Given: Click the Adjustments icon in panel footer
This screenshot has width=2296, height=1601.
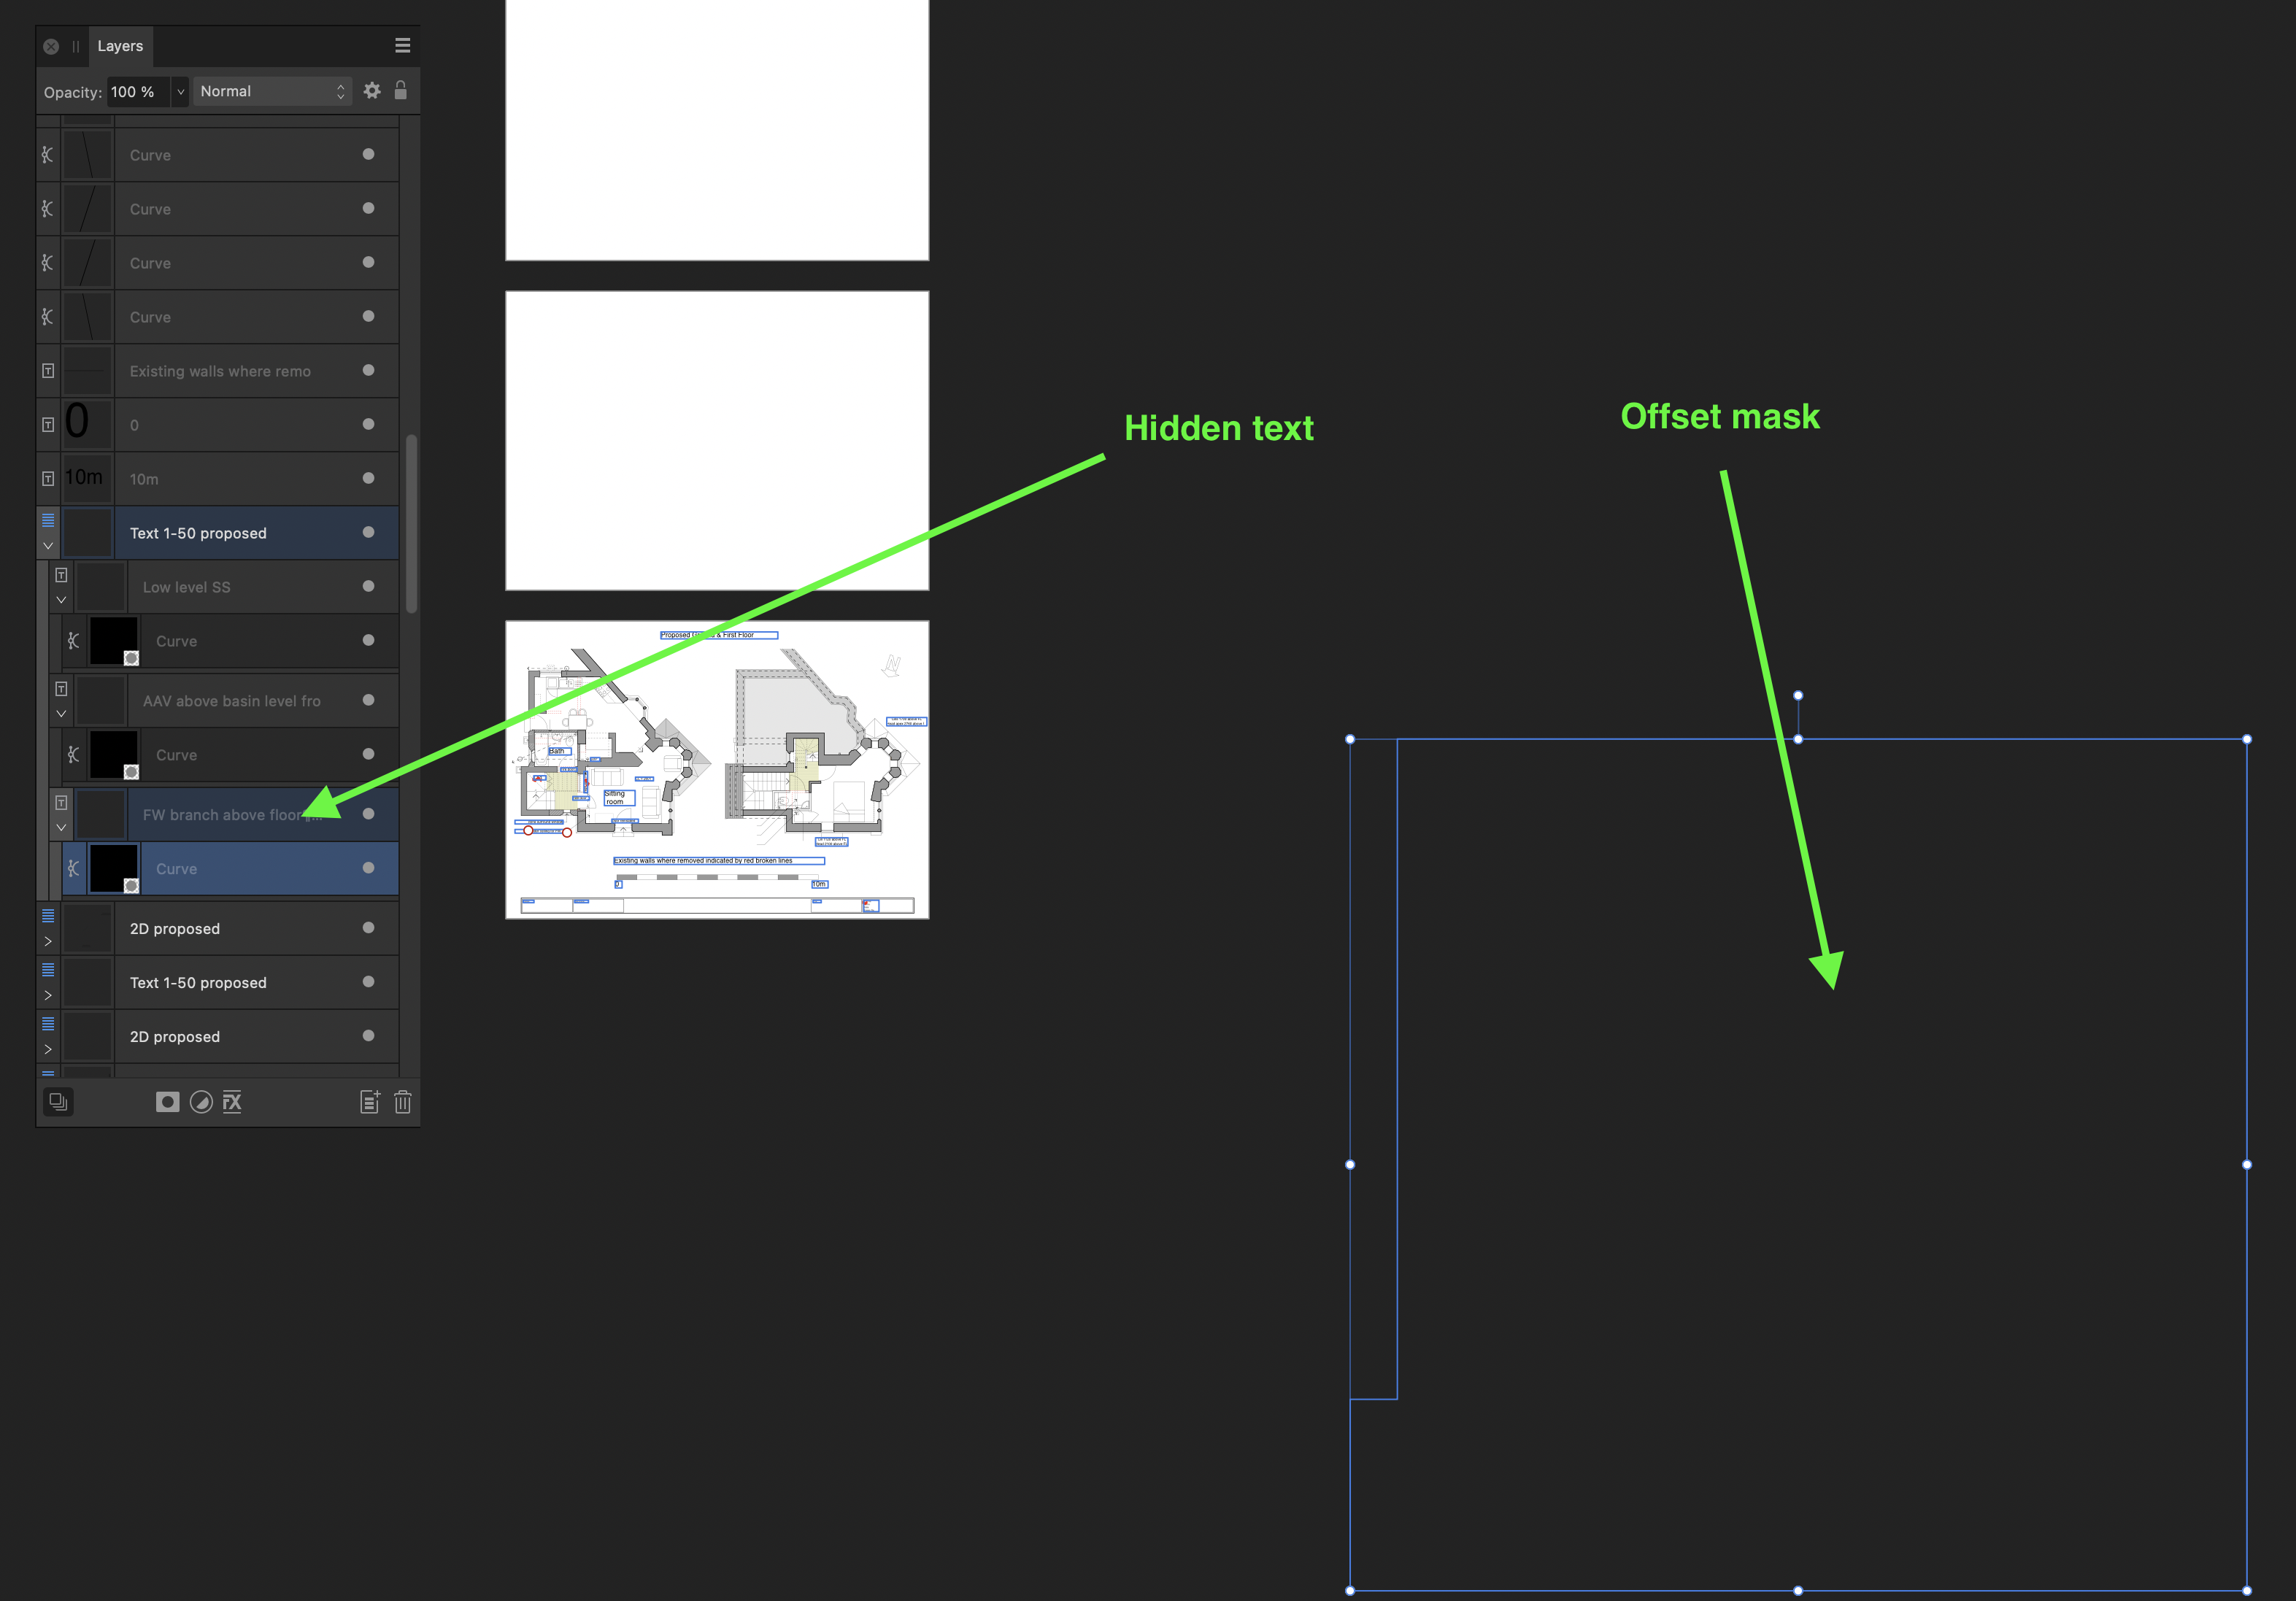Looking at the screenshot, I should (x=201, y=1102).
